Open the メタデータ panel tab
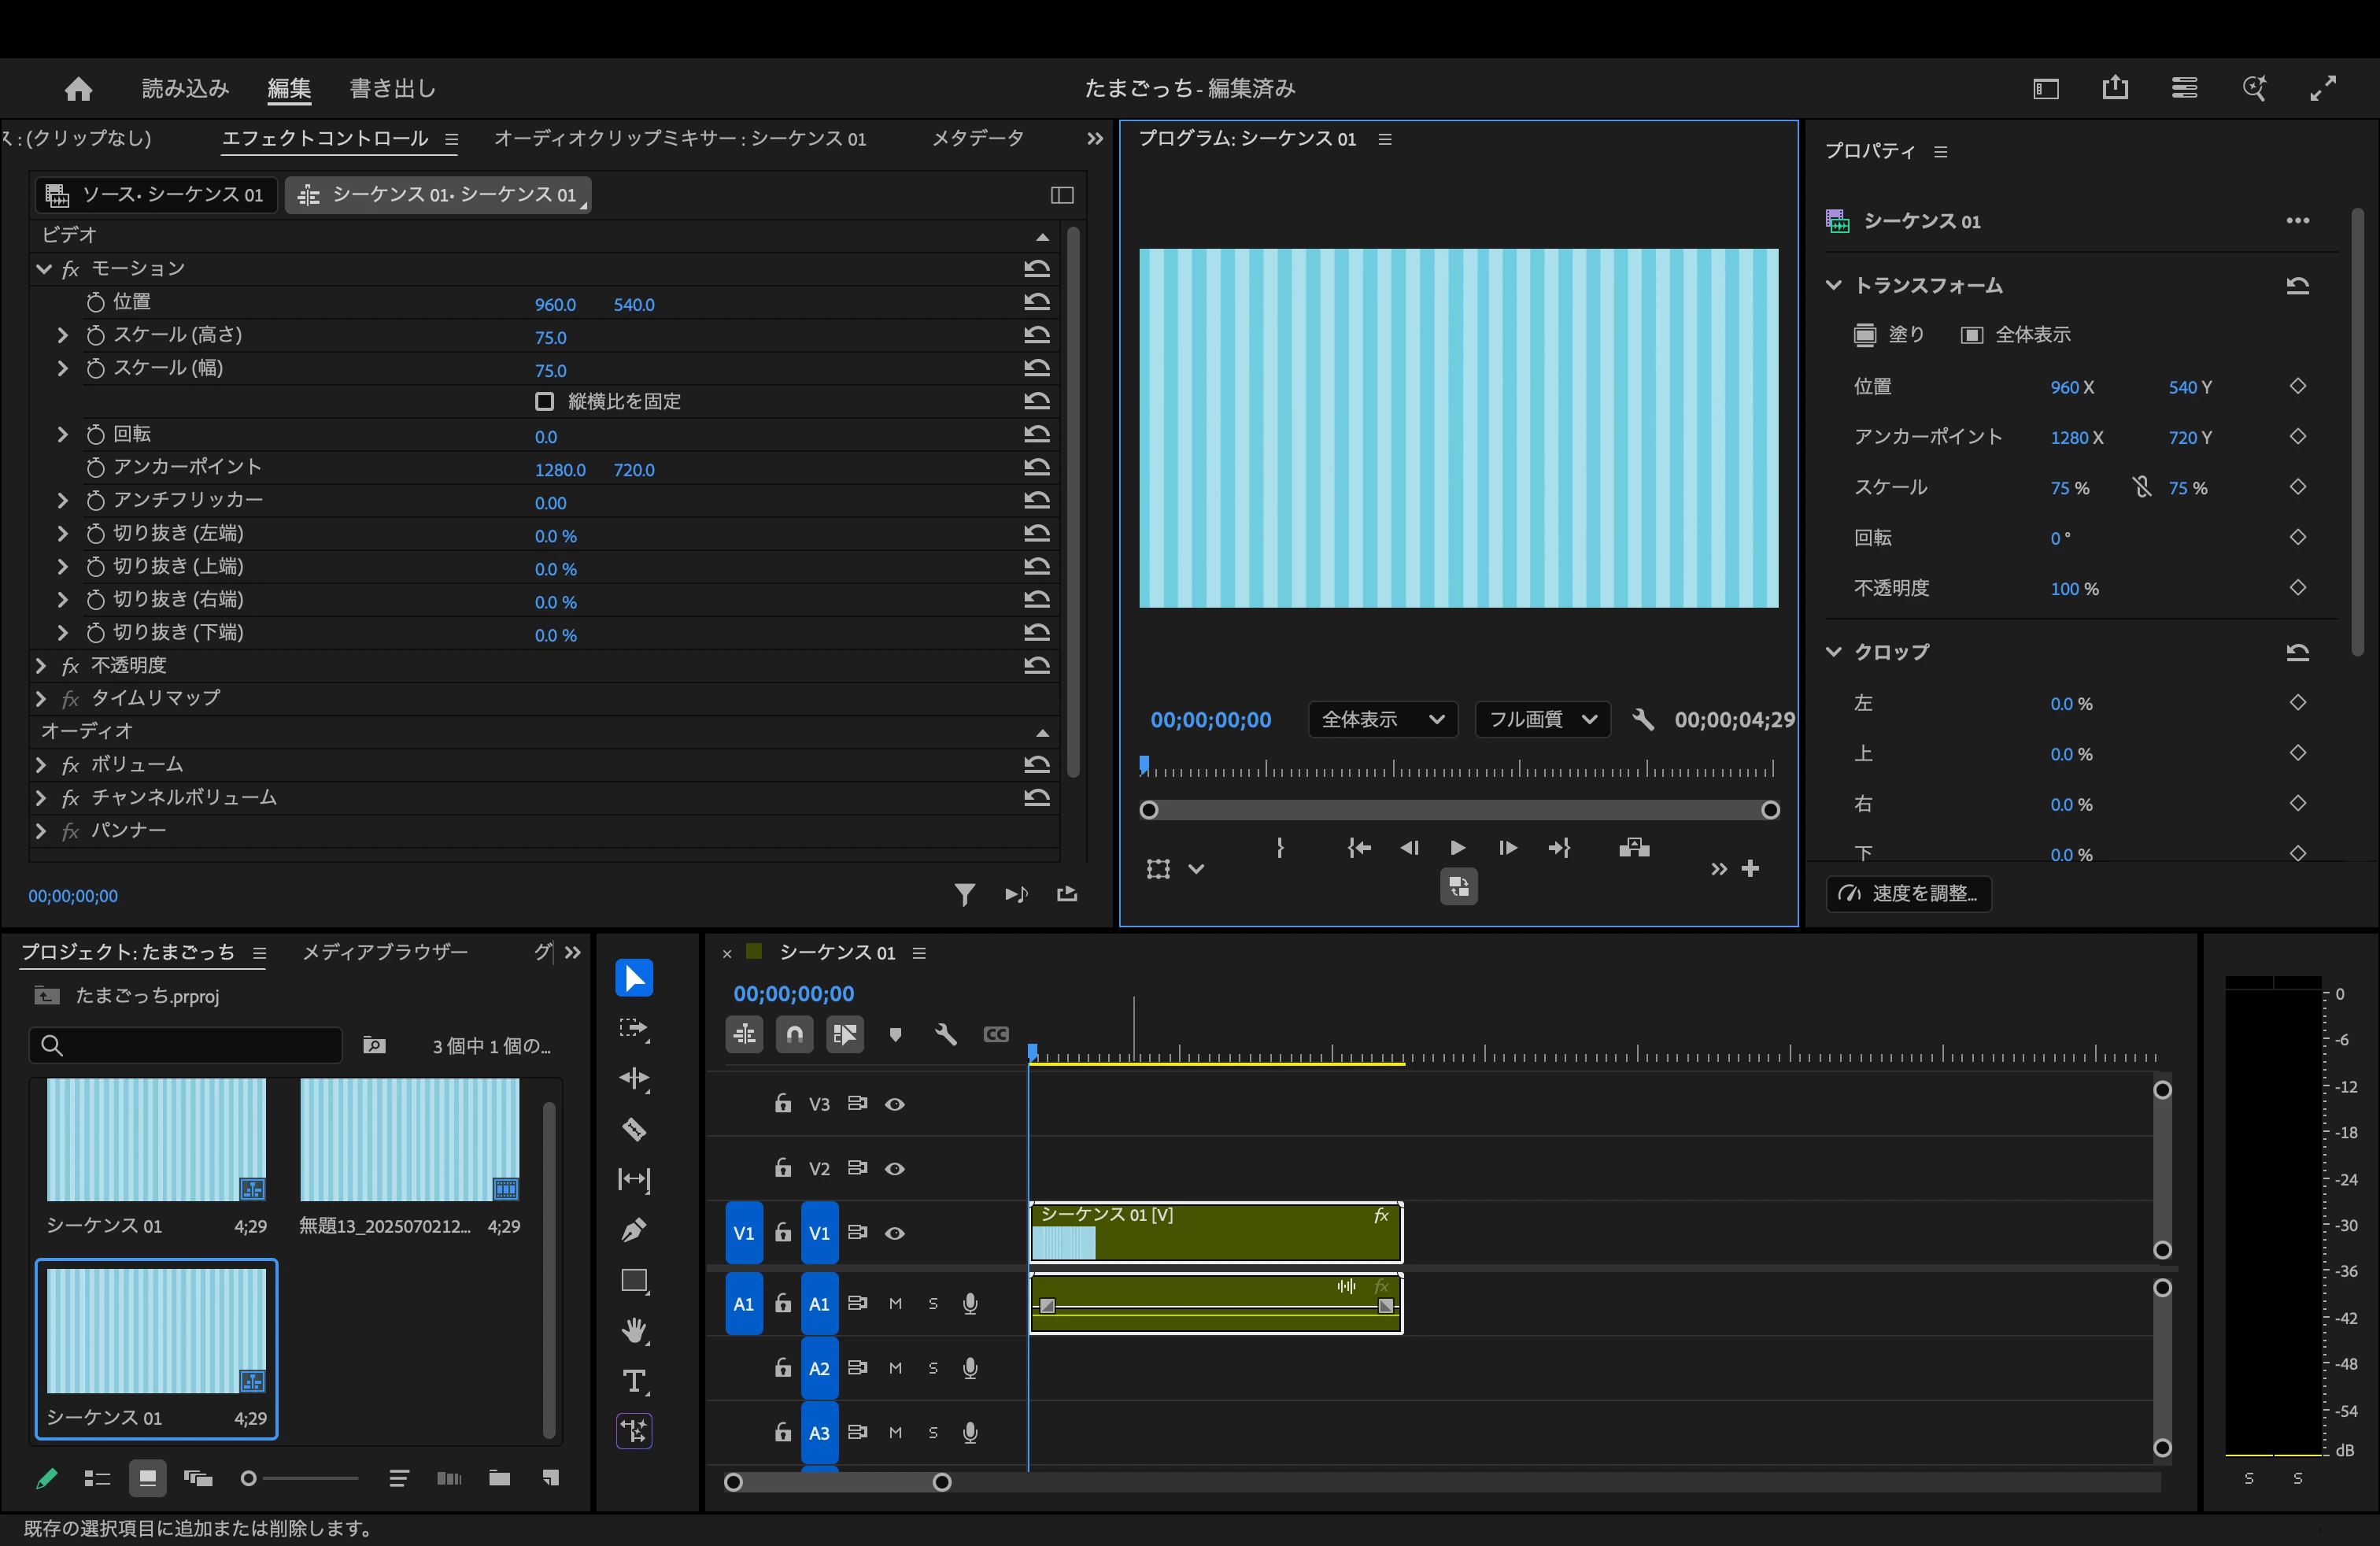The width and height of the screenshot is (2380, 1546). (x=977, y=138)
